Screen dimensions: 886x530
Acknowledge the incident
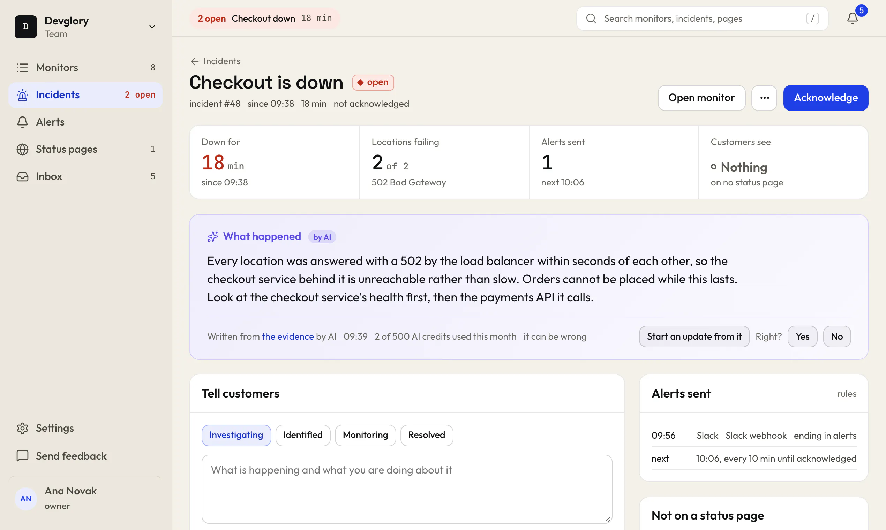tap(826, 98)
